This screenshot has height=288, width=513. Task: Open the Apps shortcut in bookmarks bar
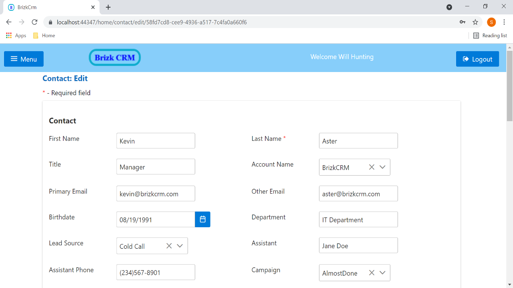pyautogui.click(x=16, y=36)
